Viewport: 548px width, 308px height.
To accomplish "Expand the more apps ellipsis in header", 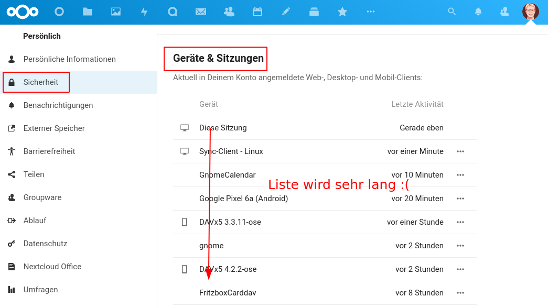I will 370,12.
